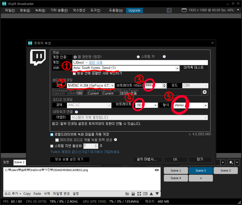Click the share icon in the menu bar

169,10
